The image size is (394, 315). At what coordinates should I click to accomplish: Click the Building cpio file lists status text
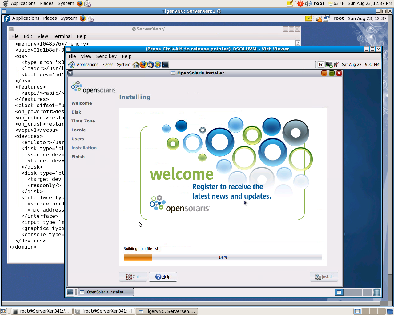point(142,249)
